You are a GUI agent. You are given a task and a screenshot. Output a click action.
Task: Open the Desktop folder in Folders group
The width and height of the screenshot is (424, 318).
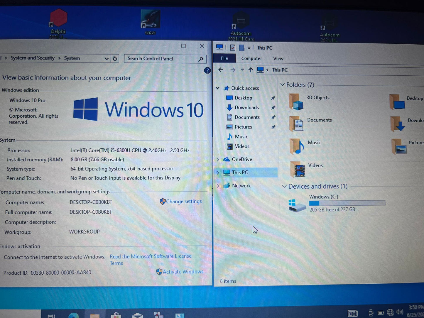click(x=406, y=102)
